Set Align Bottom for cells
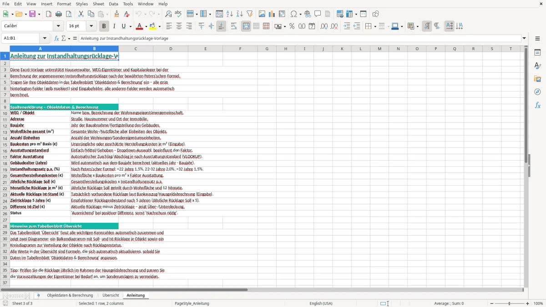The height and width of the screenshot is (307, 546). click(x=221, y=26)
